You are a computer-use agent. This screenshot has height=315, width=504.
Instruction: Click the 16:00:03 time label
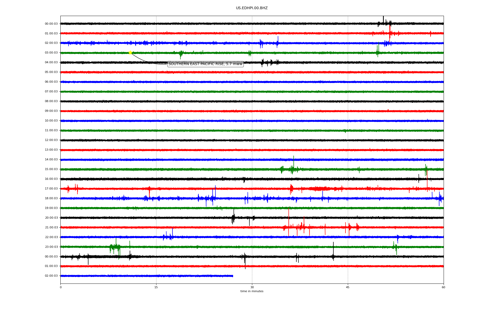tap(51, 179)
